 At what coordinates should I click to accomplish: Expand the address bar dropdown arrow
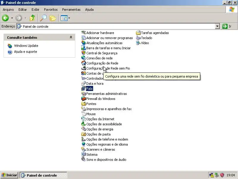(217, 26)
